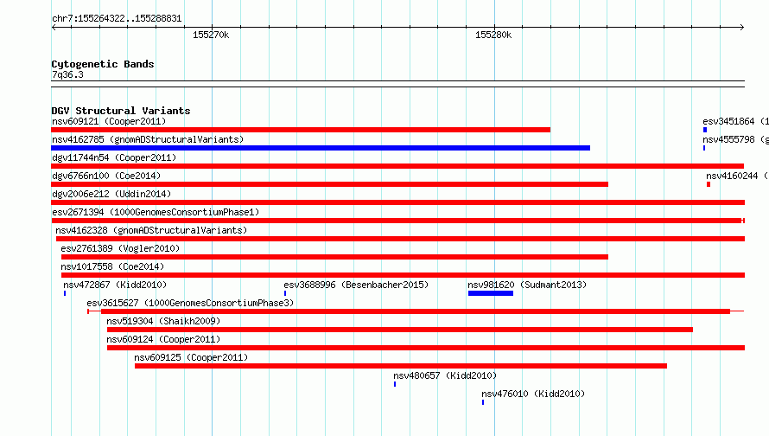Click the small nsv472867 (Kidd2010) blue marker
This screenshot has width=769, height=436.
[x=65, y=293]
